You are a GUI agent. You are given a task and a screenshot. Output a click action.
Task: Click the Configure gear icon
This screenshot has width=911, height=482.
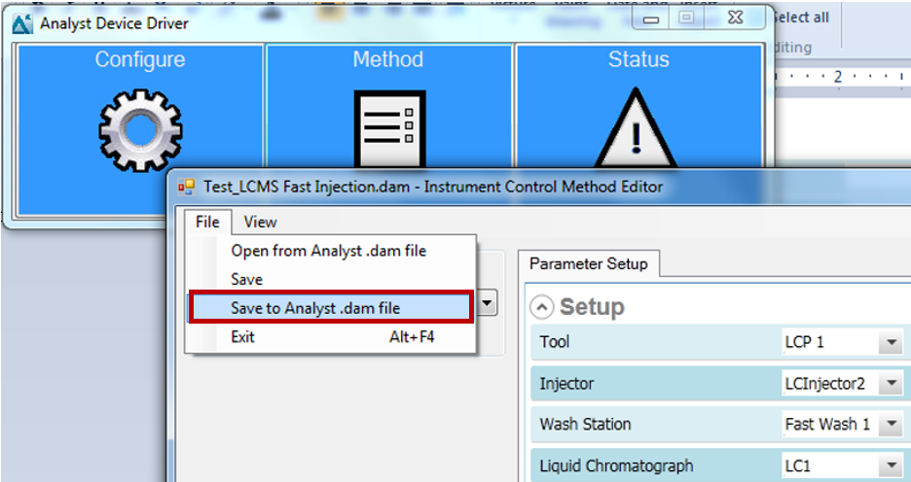(x=141, y=128)
